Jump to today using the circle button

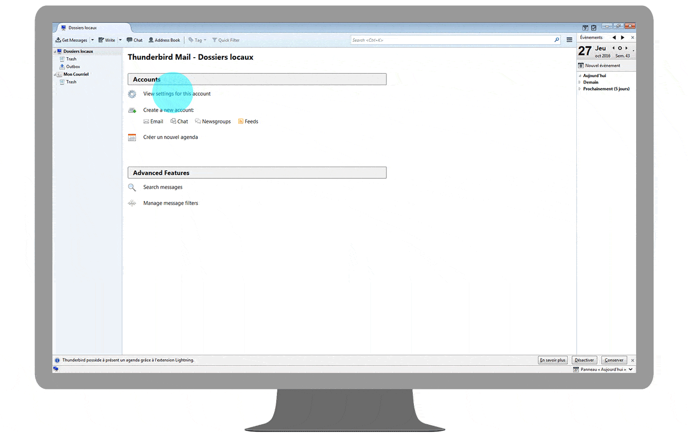click(620, 48)
